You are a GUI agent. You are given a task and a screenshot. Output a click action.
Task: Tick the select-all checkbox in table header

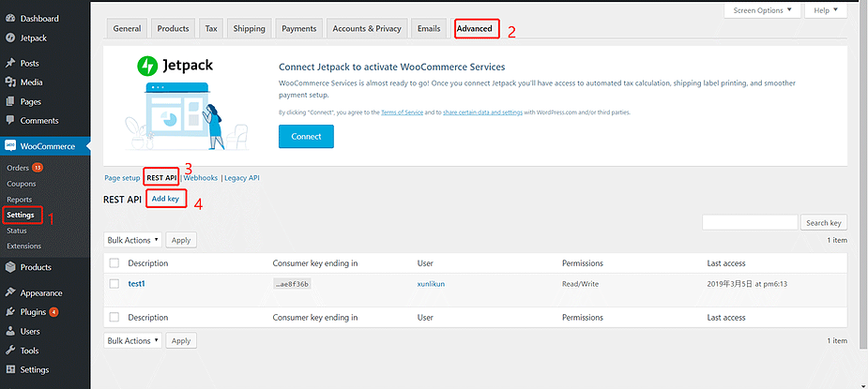[114, 262]
